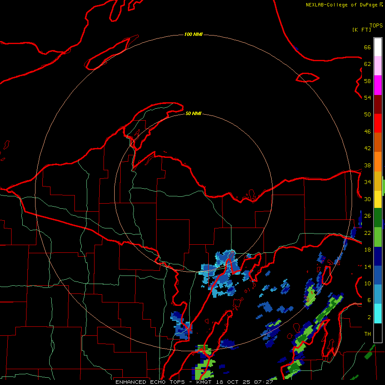
Task: Click the legend value 18
Action: point(367,249)
